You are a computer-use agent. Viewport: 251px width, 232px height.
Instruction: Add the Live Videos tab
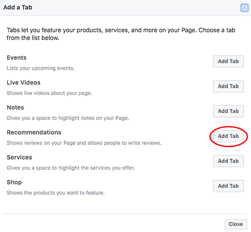click(x=228, y=86)
